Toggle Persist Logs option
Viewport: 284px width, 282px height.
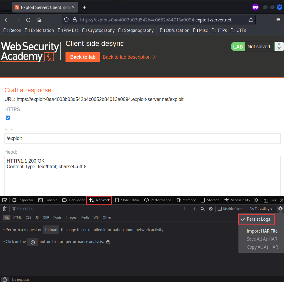(257, 219)
